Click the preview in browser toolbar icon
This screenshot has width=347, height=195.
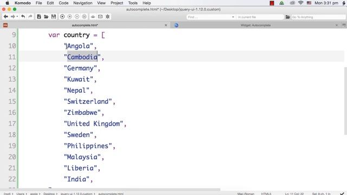click(93, 17)
